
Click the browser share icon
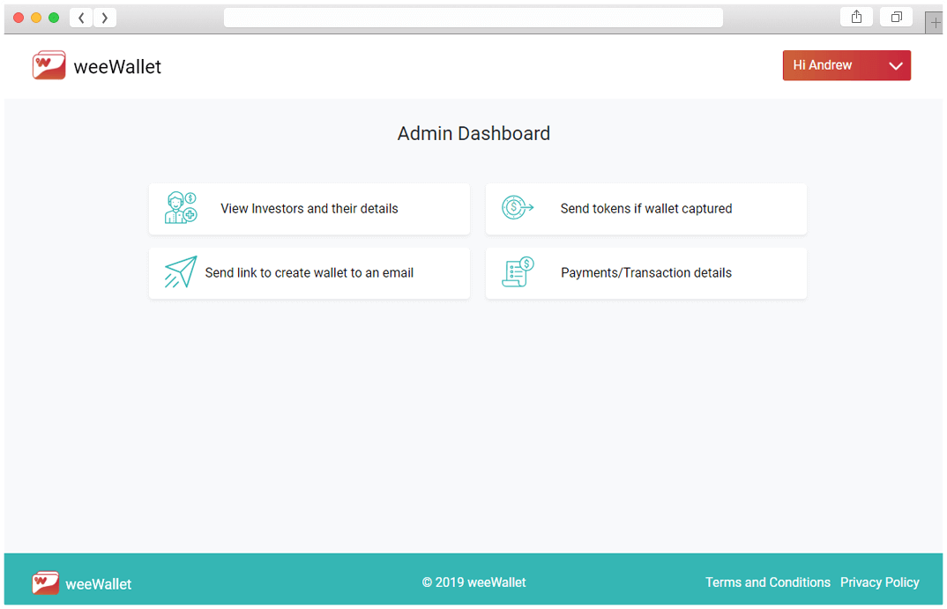(x=856, y=18)
